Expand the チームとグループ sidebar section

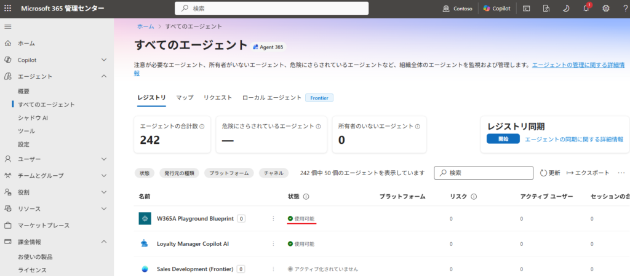click(104, 176)
